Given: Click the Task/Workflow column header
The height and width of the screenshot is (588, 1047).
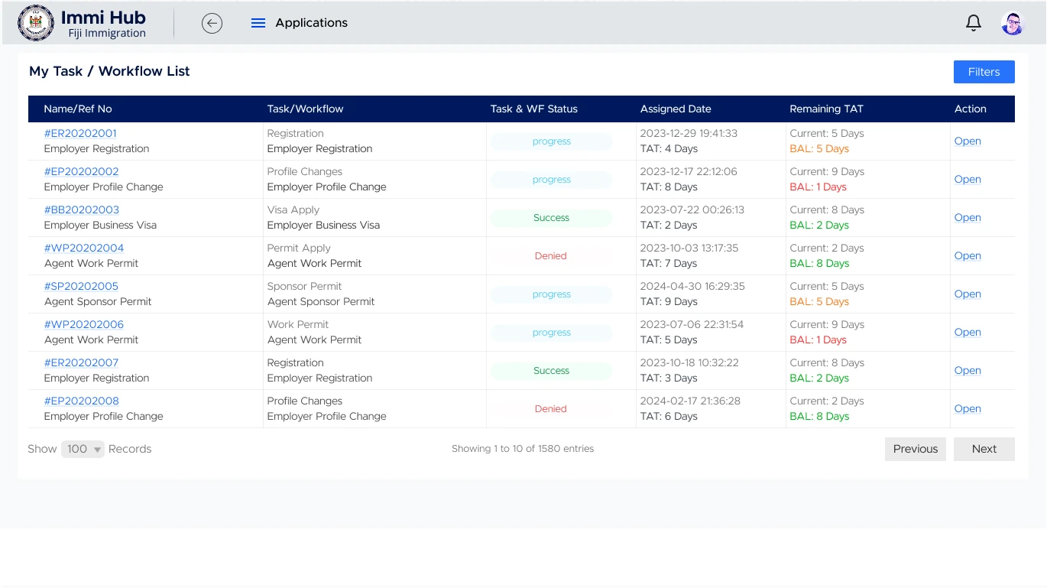Looking at the screenshot, I should pos(305,109).
